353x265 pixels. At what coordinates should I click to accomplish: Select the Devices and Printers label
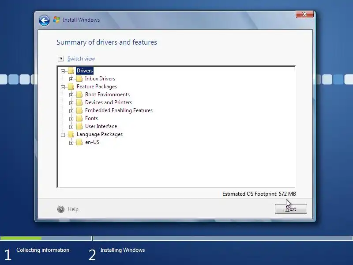coord(109,102)
